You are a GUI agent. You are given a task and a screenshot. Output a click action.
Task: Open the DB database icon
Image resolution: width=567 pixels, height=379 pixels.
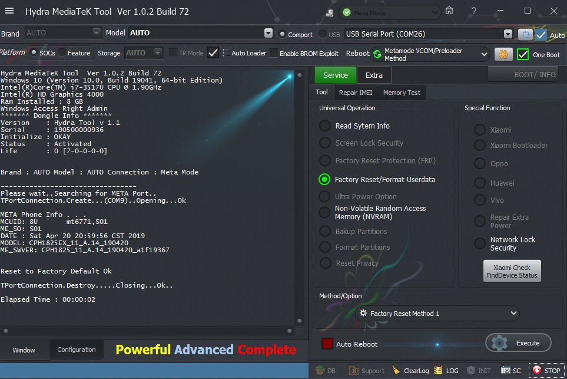[x=320, y=370]
